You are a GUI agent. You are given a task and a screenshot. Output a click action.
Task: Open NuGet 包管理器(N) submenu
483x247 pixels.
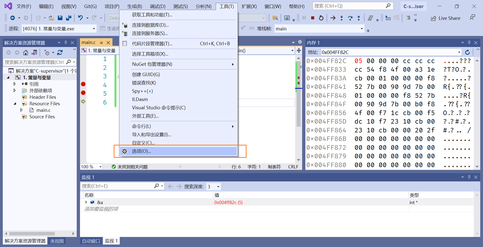[178, 64]
